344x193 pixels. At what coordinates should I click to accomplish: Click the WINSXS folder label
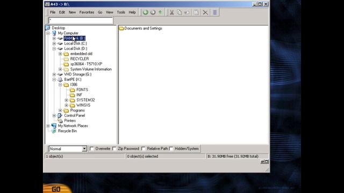[x=83, y=105]
